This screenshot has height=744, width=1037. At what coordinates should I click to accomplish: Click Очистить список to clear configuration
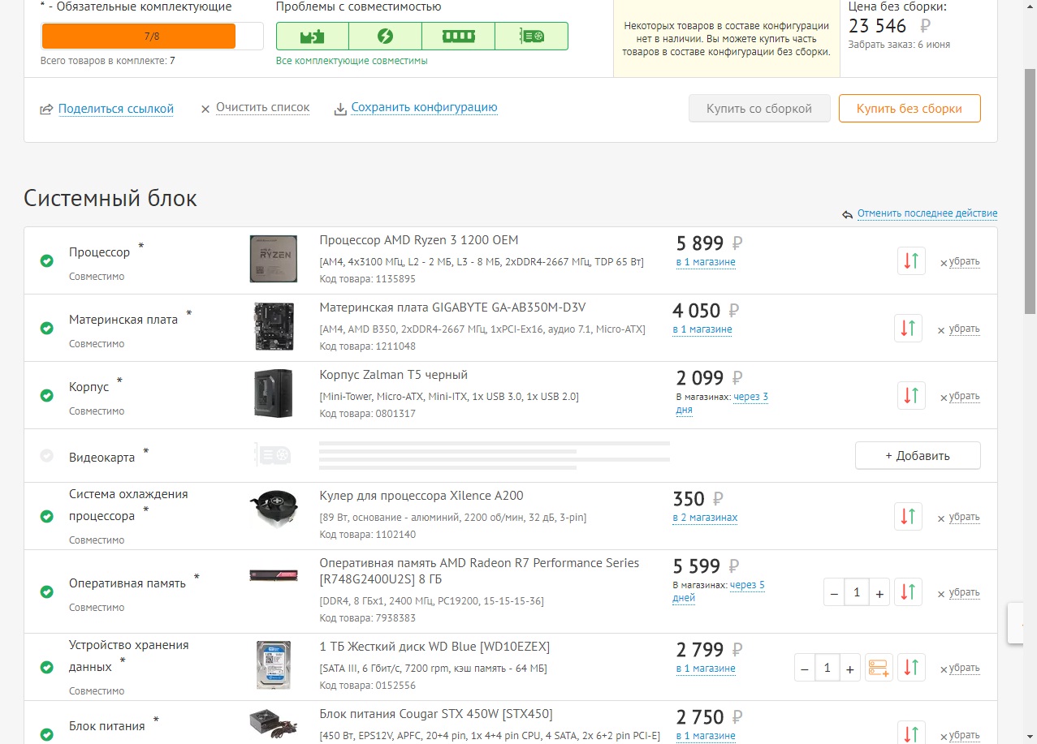[x=262, y=107]
